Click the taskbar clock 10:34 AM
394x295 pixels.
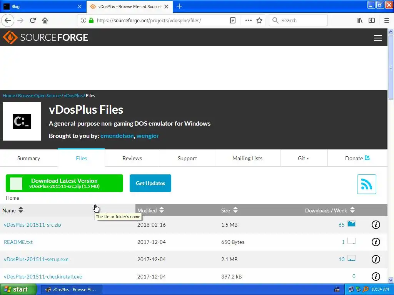pos(380,290)
